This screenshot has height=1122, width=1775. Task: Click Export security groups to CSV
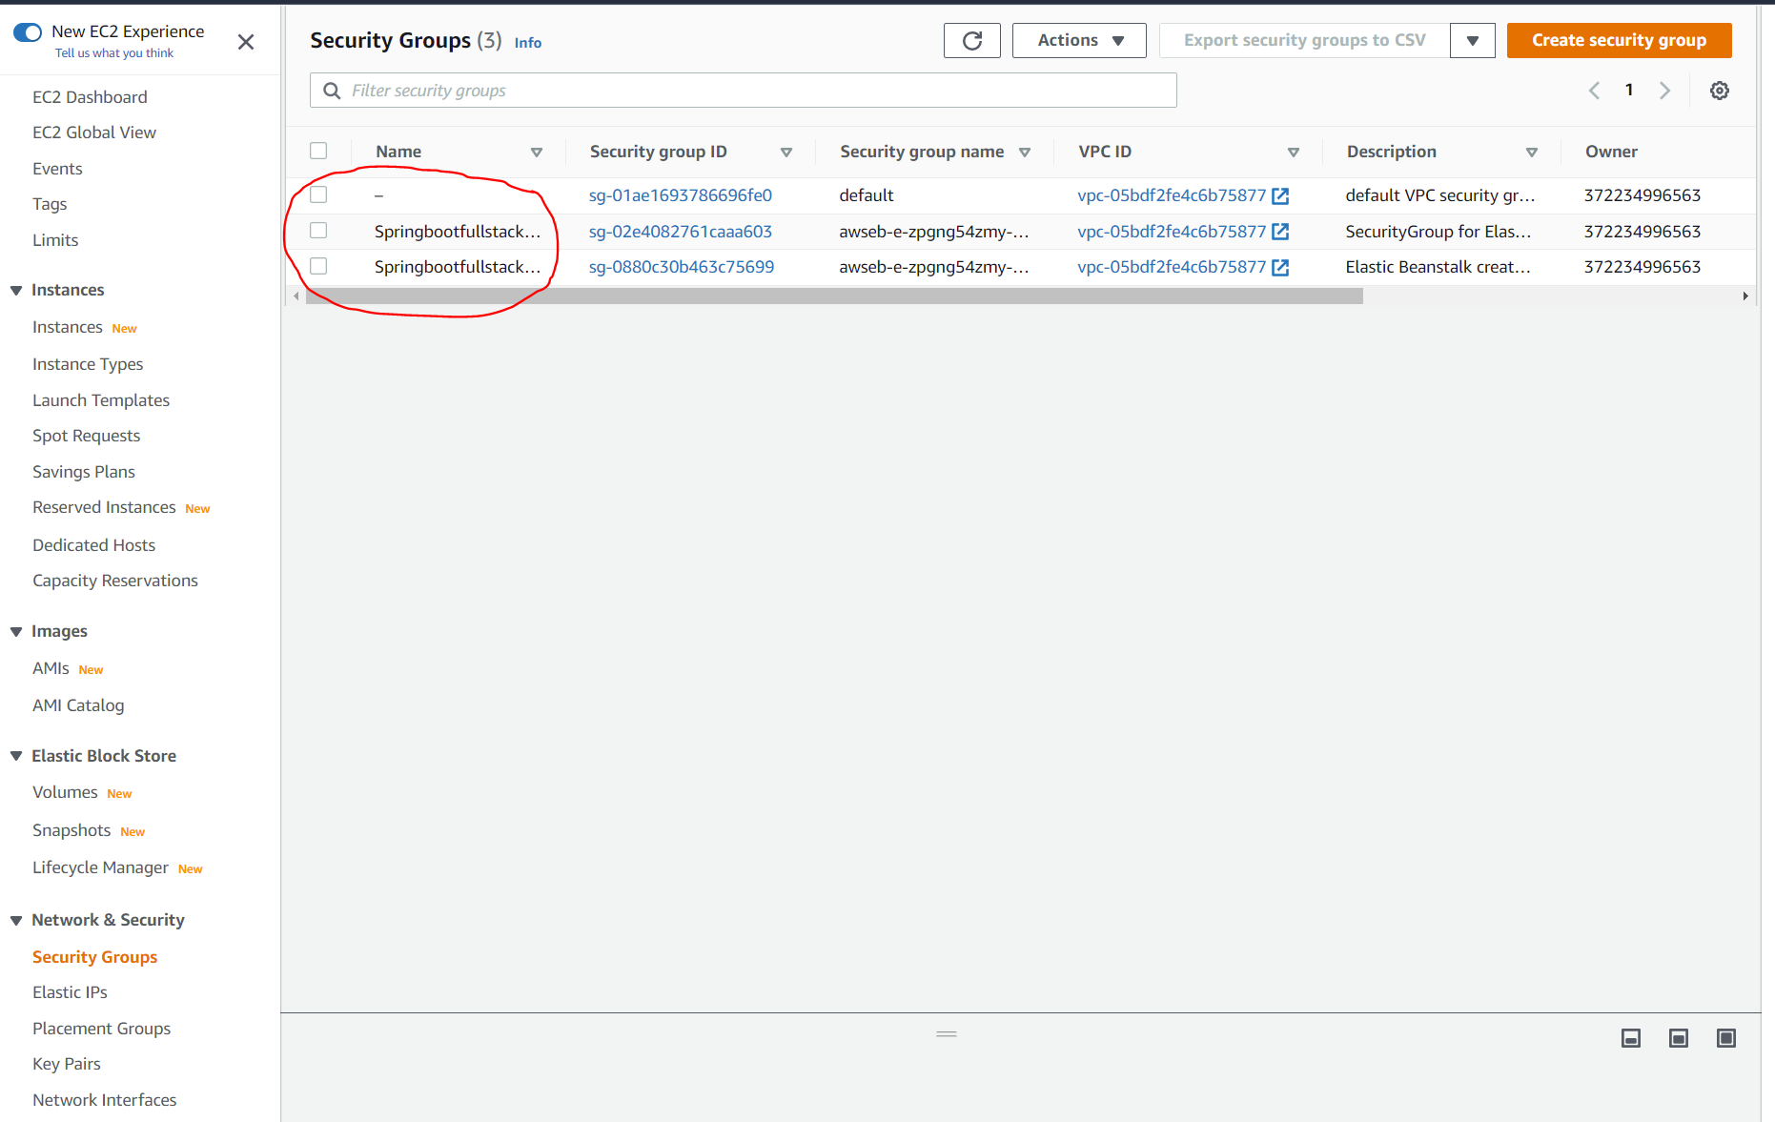pyautogui.click(x=1304, y=40)
